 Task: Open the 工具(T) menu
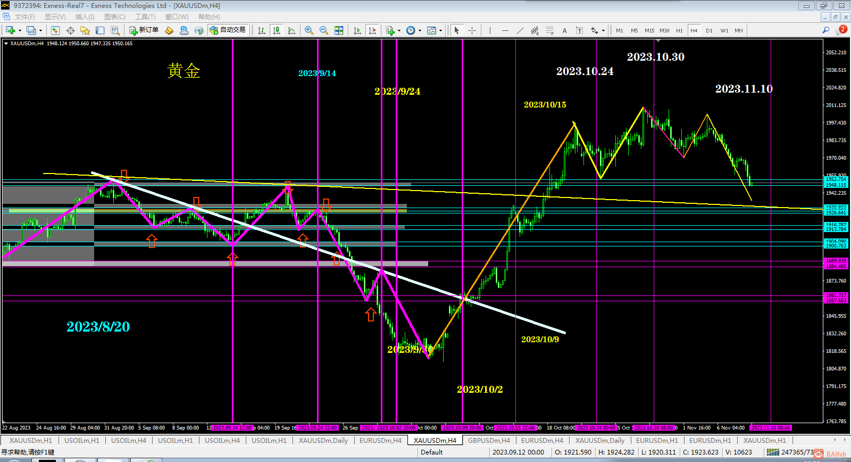tap(145, 17)
